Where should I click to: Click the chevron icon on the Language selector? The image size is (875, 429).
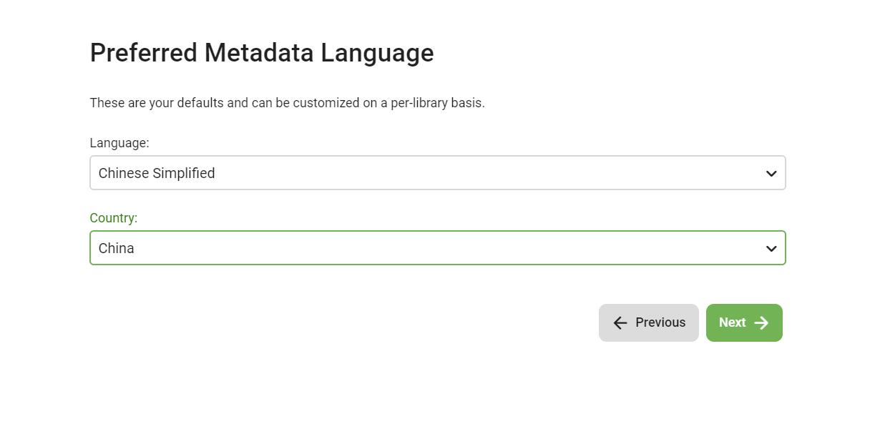tap(771, 172)
